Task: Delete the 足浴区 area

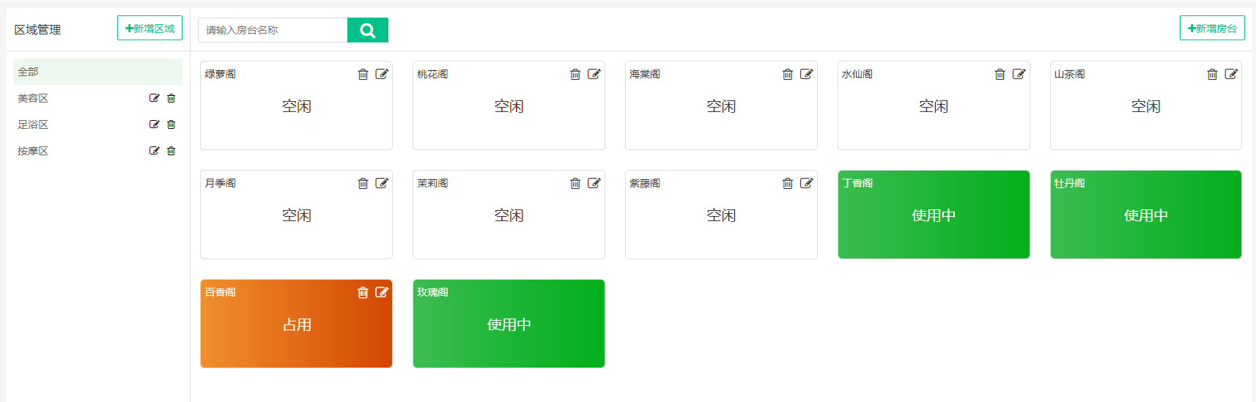Action: click(x=171, y=124)
